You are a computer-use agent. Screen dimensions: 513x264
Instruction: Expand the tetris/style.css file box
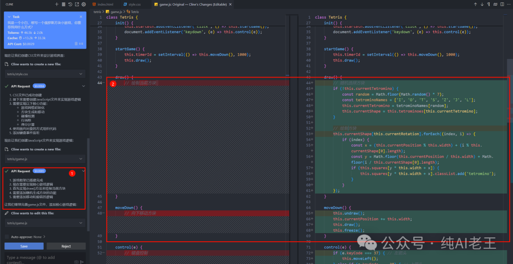(x=45, y=74)
